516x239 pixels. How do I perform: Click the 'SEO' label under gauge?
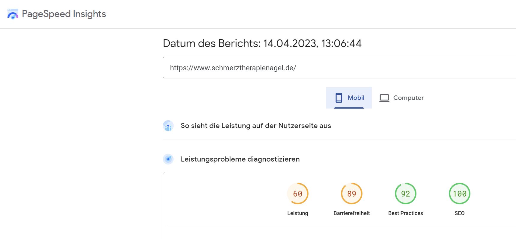460,213
